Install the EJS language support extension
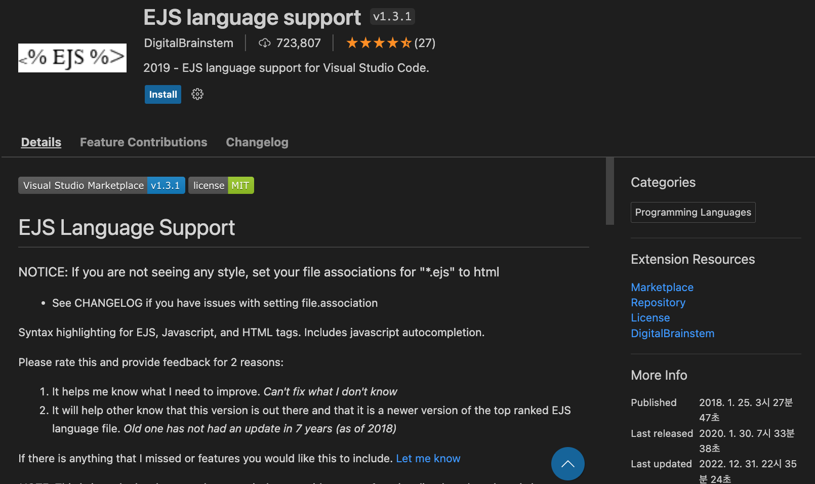The image size is (815, 484). pyautogui.click(x=162, y=95)
